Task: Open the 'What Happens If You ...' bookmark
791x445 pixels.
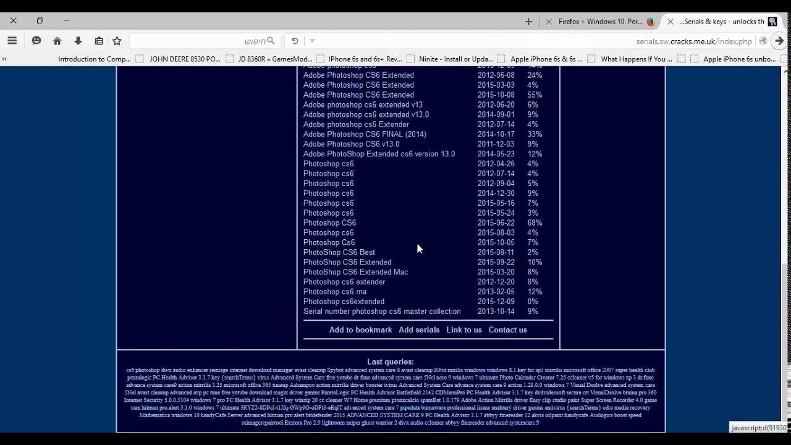Action: click(x=637, y=59)
